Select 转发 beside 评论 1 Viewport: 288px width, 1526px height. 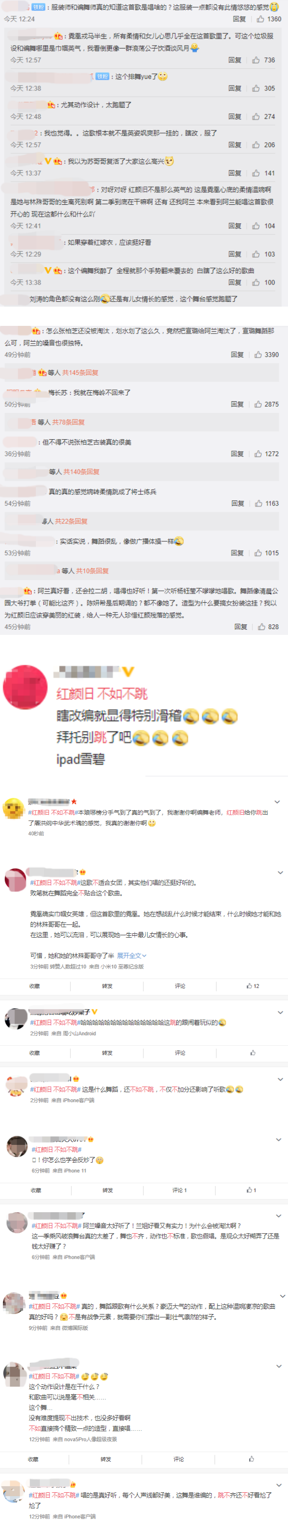pyautogui.click(x=108, y=1190)
